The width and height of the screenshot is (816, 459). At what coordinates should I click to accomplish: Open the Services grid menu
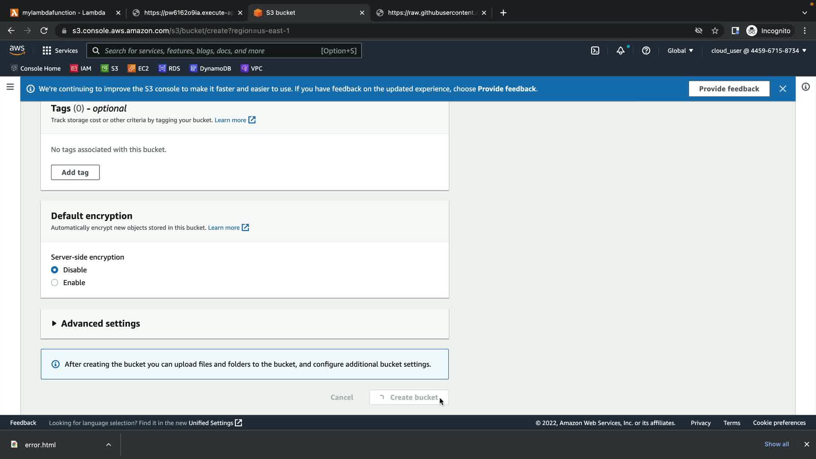[60, 51]
